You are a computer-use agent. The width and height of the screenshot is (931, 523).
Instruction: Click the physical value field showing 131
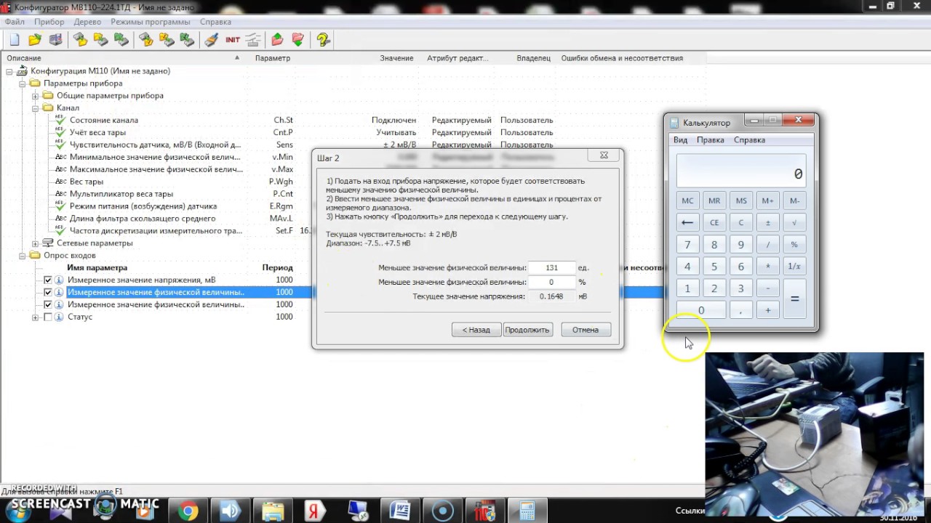click(551, 267)
